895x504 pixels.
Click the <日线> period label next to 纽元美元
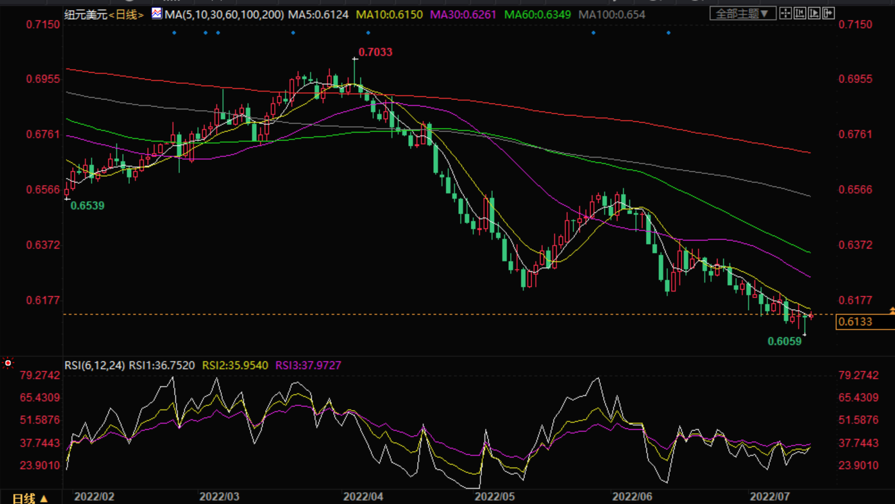click(x=126, y=14)
